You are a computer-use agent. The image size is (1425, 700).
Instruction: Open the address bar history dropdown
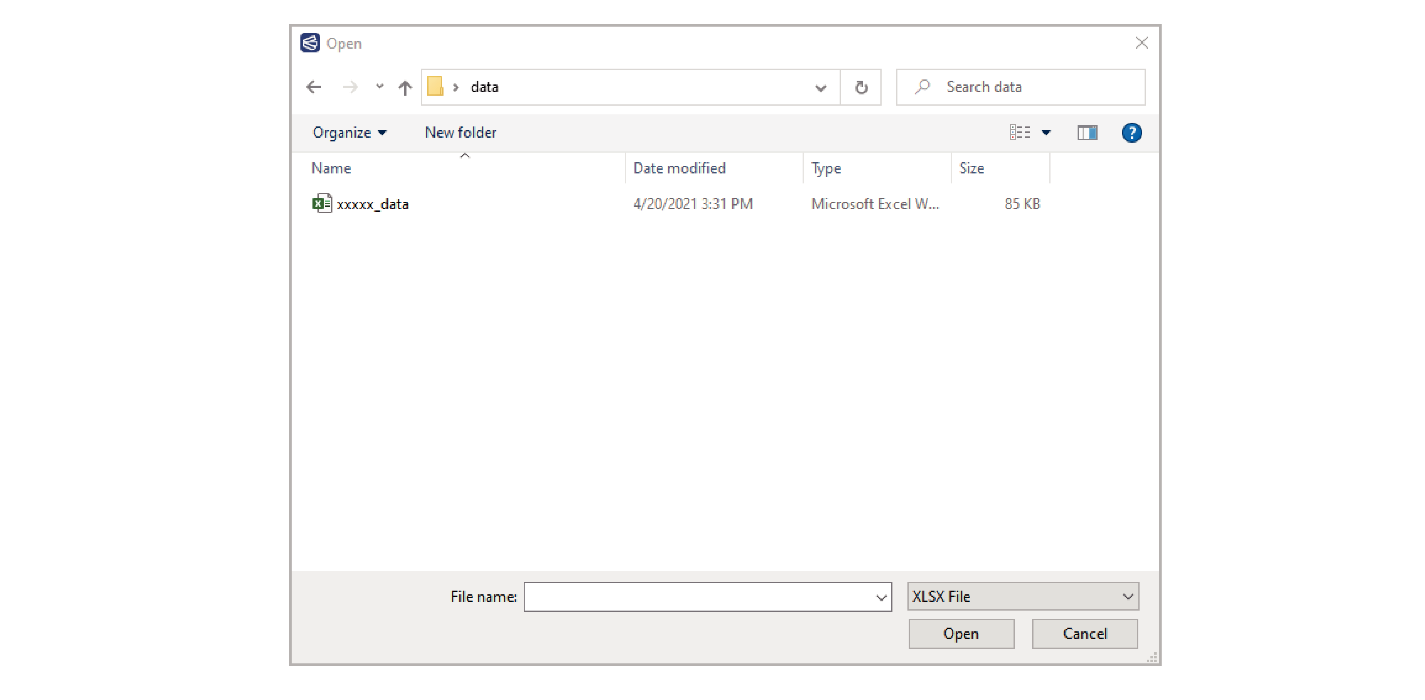click(820, 88)
